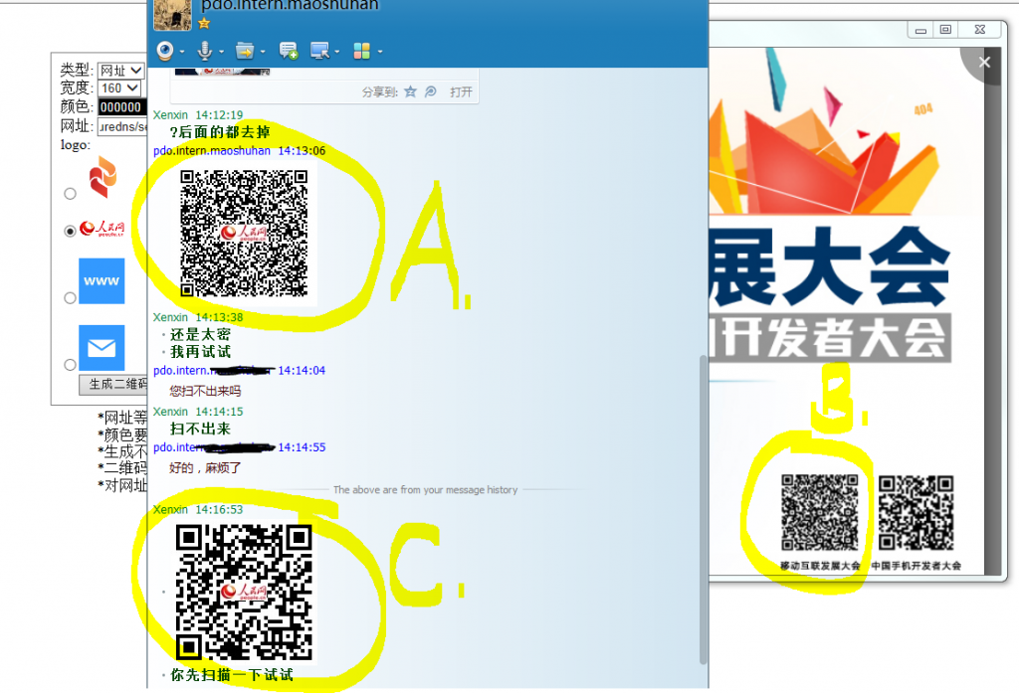Click the 打开 open link
Image resolution: width=1019 pixels, height=693 pixels.
[x=461, y=91]
